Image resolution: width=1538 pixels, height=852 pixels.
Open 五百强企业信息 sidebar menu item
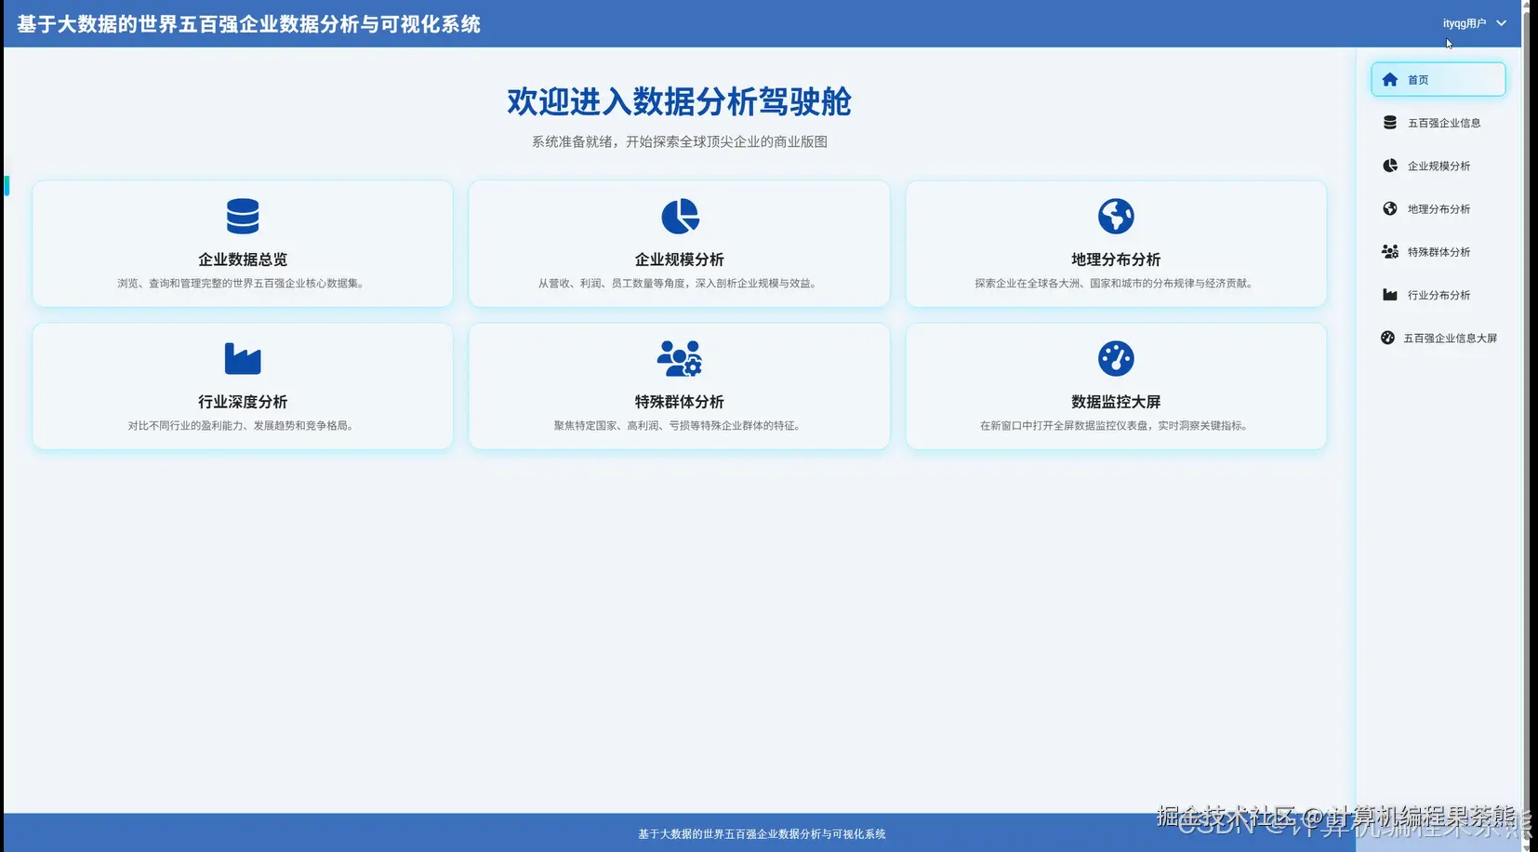coord(1438,123)
